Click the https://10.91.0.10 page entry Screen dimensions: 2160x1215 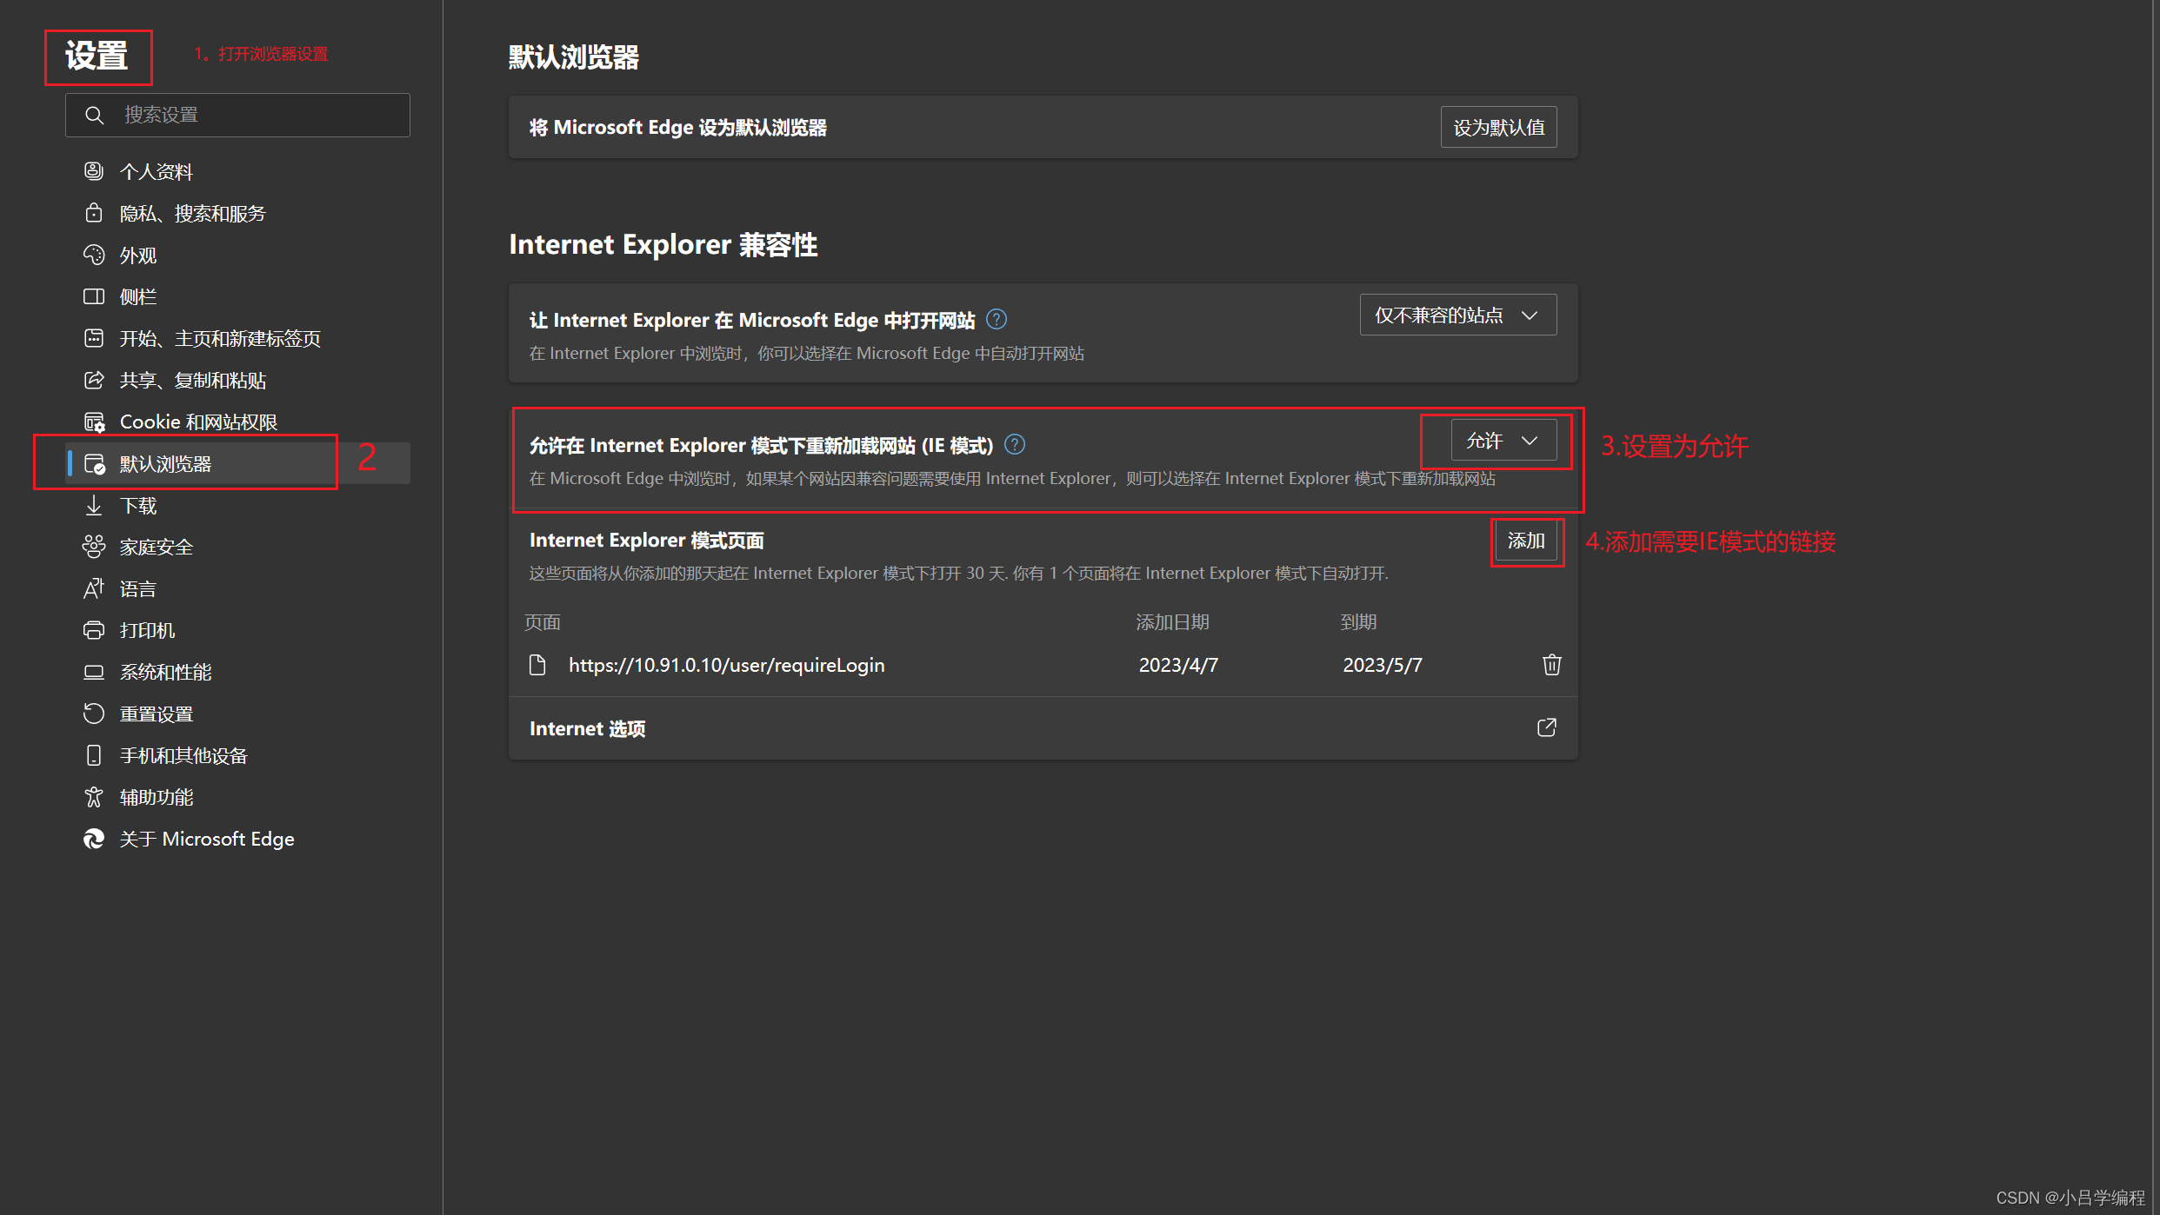[x=726, y=665]
